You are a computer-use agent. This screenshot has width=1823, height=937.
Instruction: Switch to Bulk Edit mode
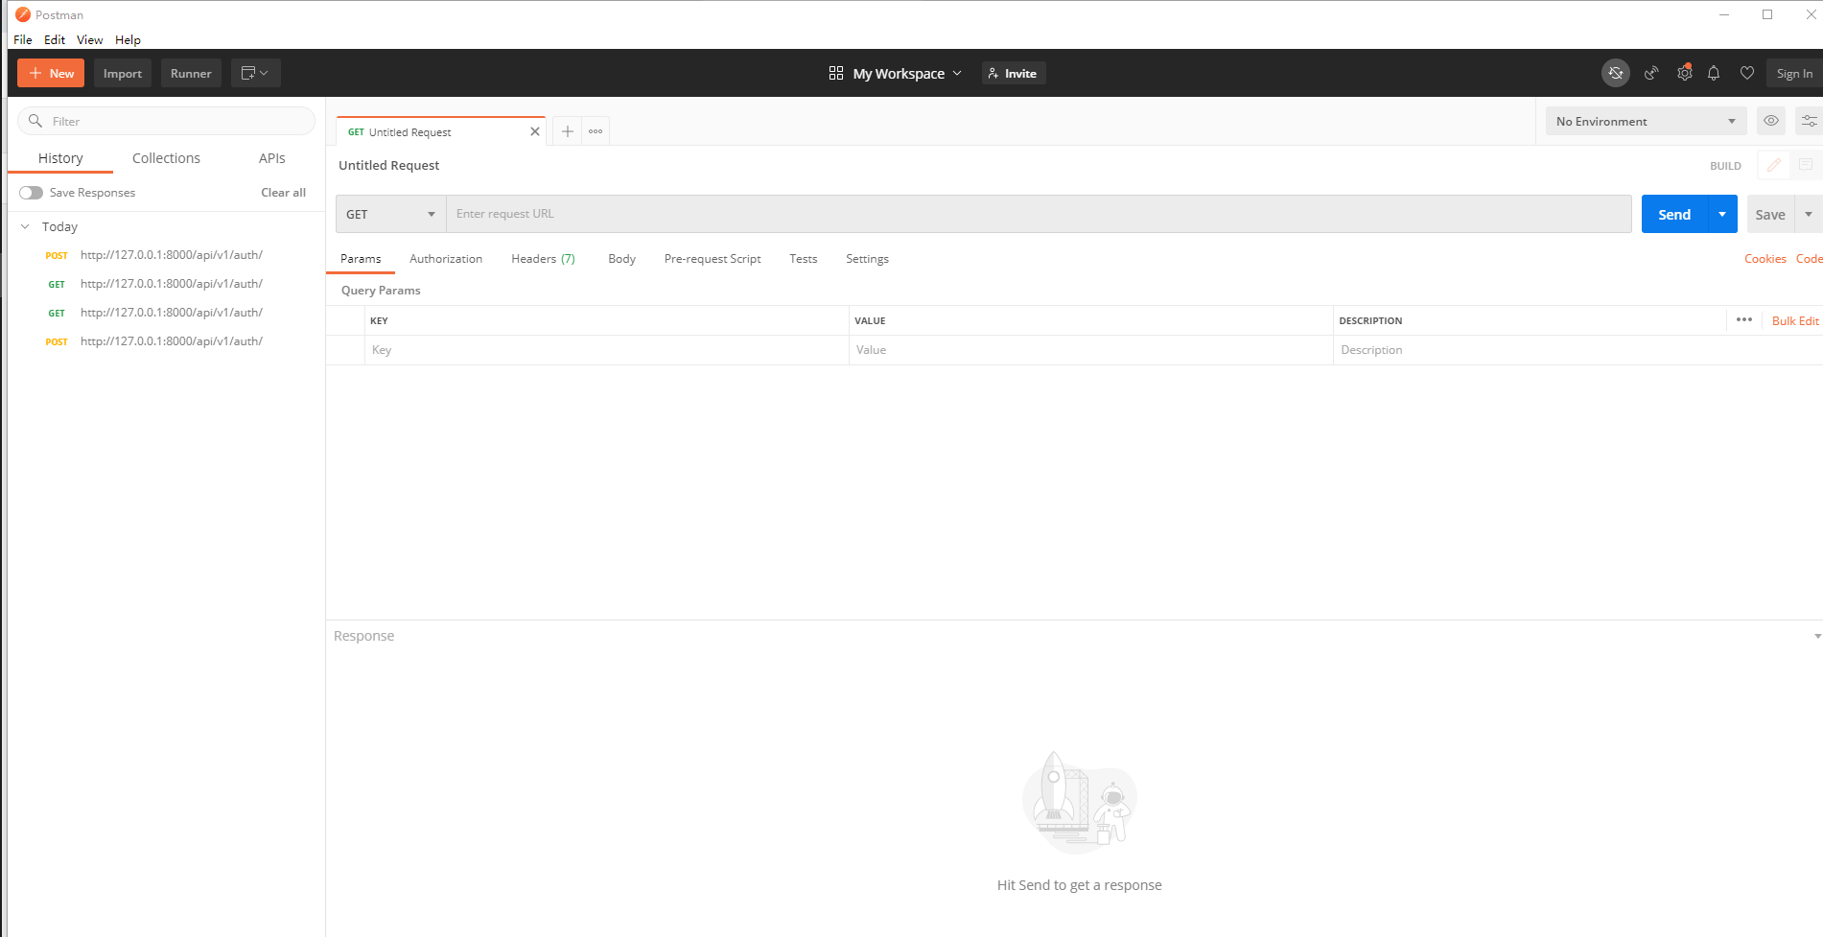[x=1795, y=321]
